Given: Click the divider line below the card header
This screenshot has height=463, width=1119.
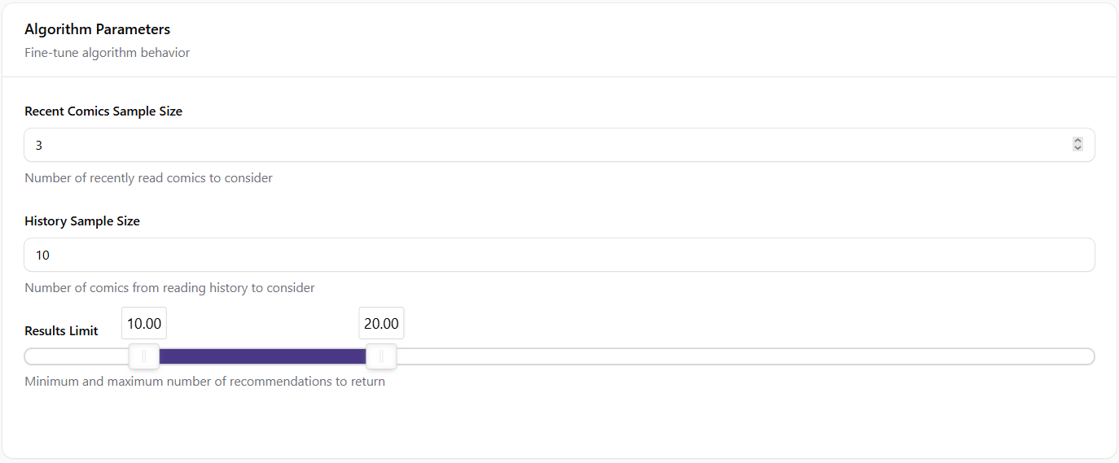Looking at the screenshot, I should [559, 76].
